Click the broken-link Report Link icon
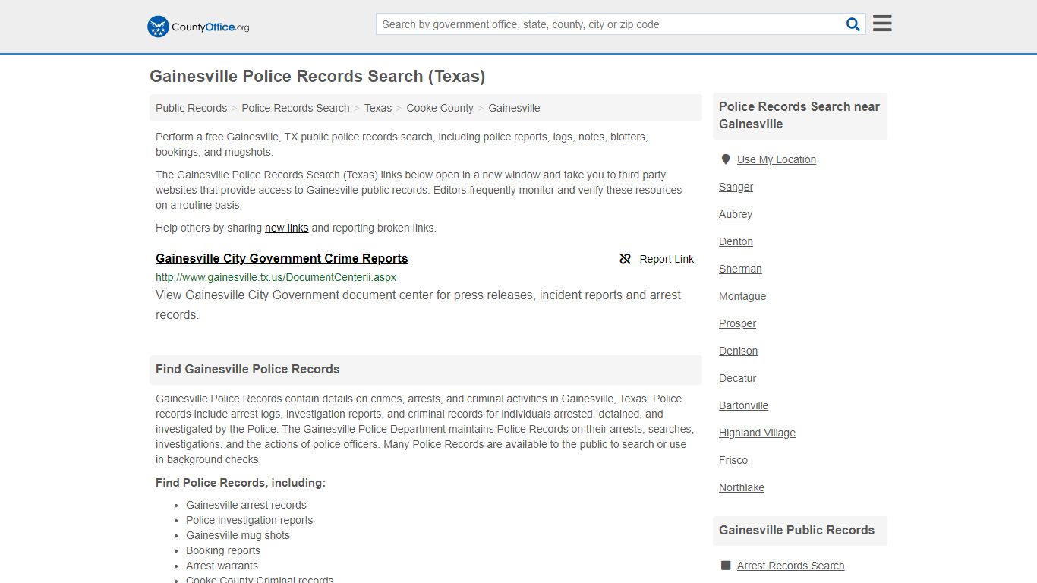The width and height of the screenshot is (1037, 583). tap(626, 259)
